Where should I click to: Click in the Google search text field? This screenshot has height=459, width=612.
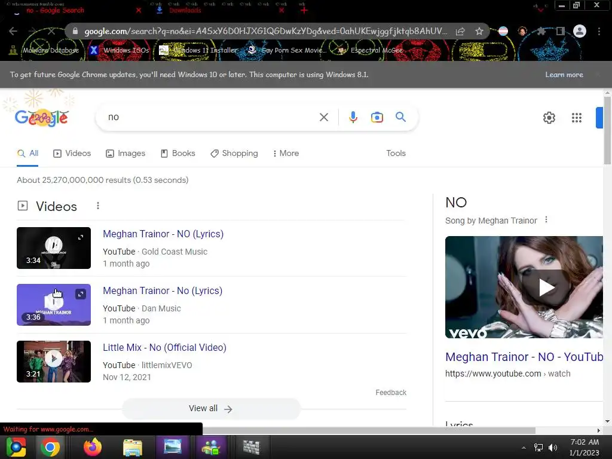(x=211, y=117)
